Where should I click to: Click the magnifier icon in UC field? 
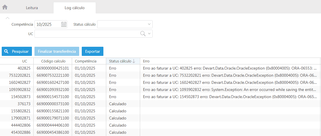click(143, 34)
